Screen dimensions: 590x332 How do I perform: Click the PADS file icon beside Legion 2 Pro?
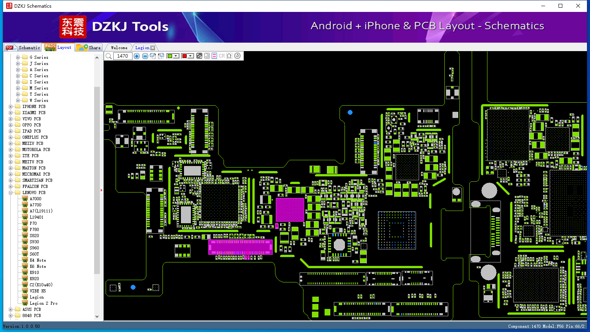coord(25,303)
